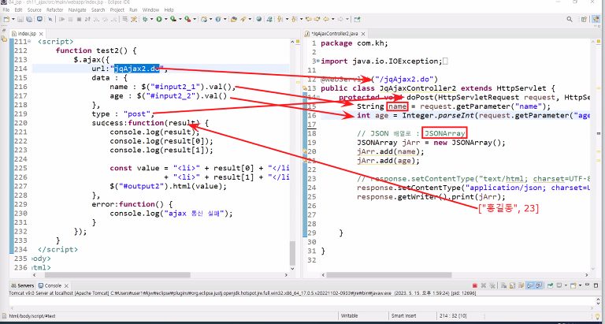
Task: Toggle Word Wrap in Console toolbar
Action: point(521,286)
